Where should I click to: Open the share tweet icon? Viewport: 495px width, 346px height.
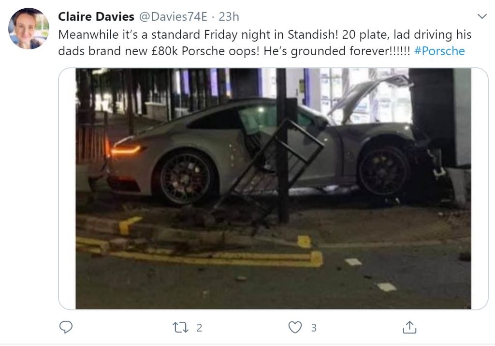point(410,327)
